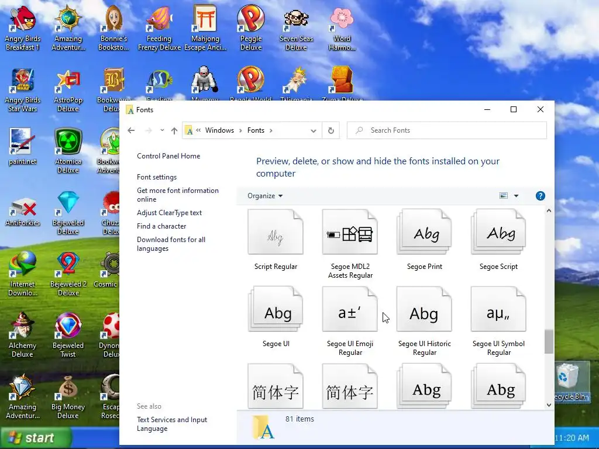Click the refresh button in the address bar
This screenshot has height=449, width=599.
coord(331,130)
